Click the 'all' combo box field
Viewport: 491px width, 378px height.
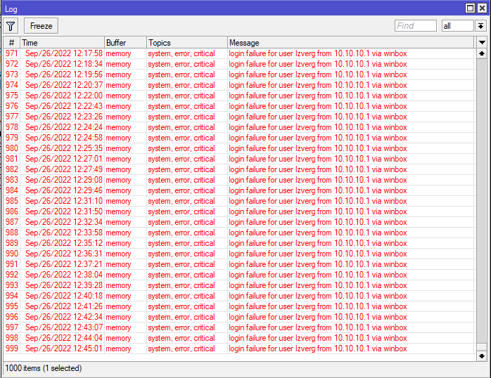click(457, 25)
